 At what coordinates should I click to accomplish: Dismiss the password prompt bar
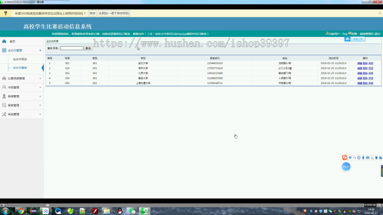coord(380,13)
